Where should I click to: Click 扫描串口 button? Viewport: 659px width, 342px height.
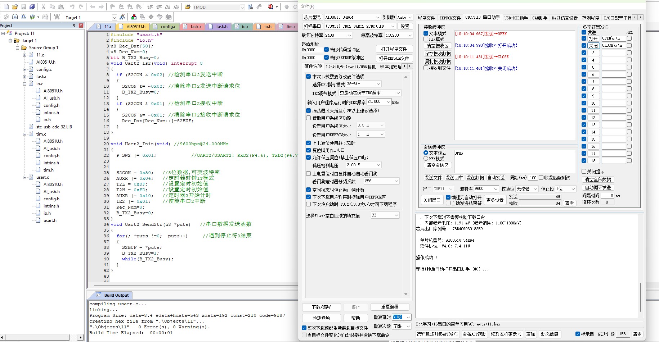point(312,26)
